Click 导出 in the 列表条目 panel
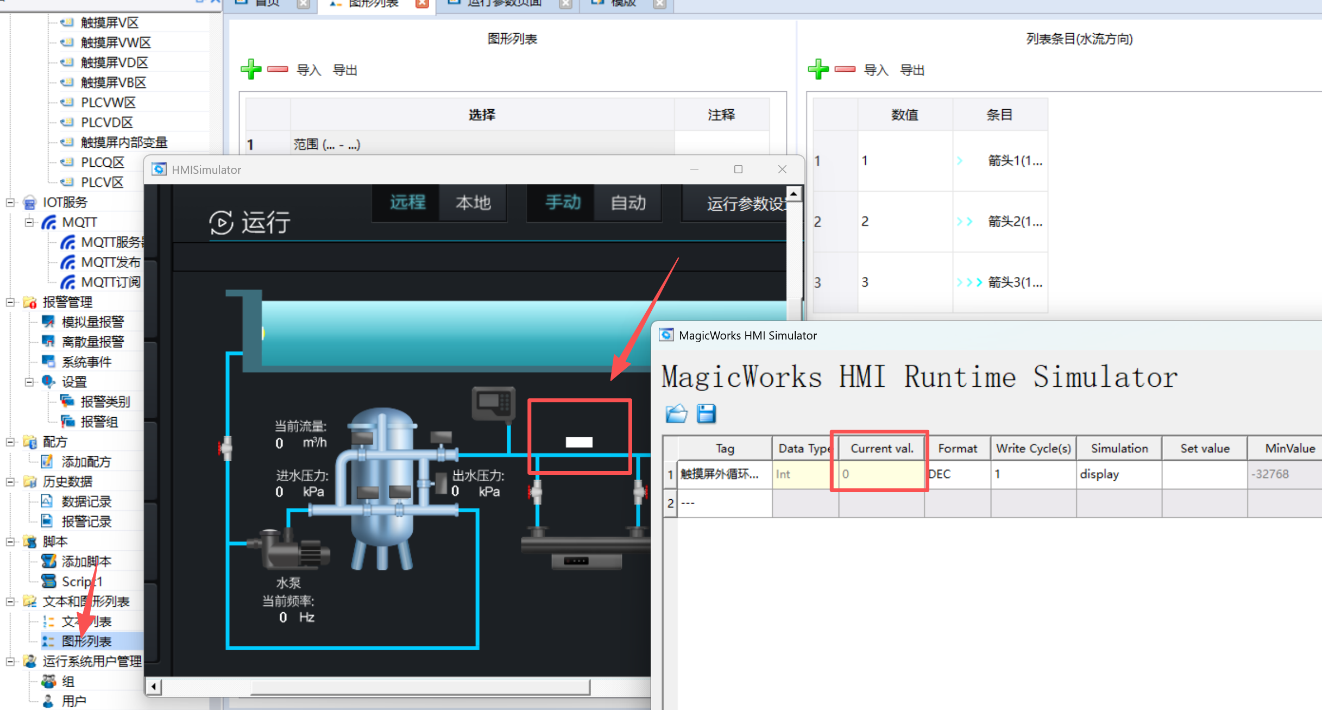The width and height of the screenshot is (1322, 710). point(912,70)
